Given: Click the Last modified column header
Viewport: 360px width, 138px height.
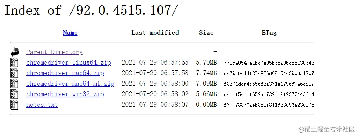Looking at the screenshot, I should 155,33.
